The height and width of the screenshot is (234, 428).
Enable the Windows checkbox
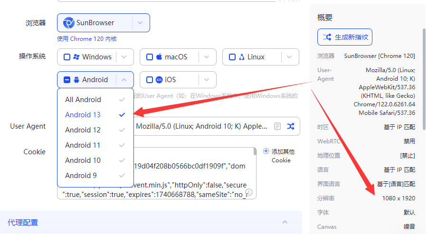tap(67, 57)
